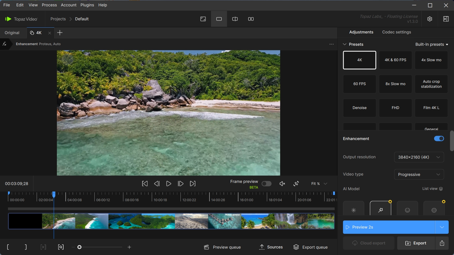
Task: Select the split-view comparison layout icon
Action: click(235, 19)
